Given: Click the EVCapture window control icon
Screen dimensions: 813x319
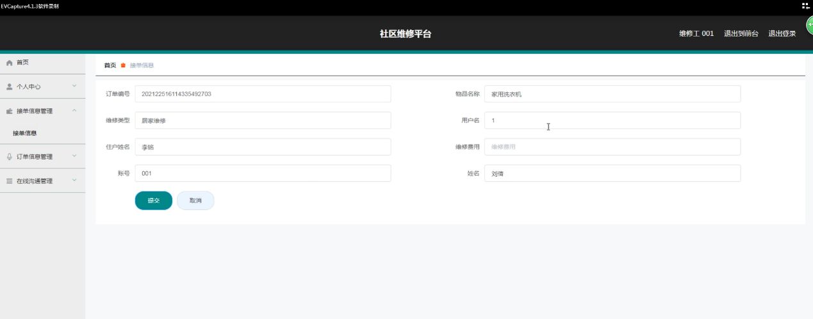Looking at the screenshot, I should 806,5.
